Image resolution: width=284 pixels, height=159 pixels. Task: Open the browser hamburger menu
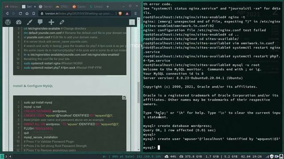pos(135,14)
